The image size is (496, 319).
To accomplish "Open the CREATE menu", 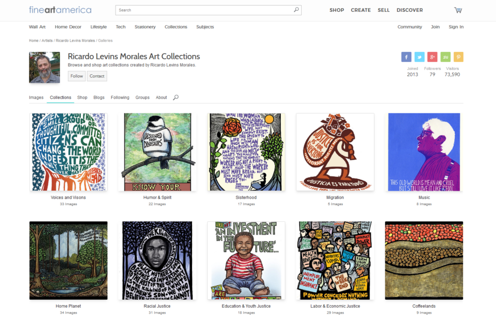I will coord(361,10).
